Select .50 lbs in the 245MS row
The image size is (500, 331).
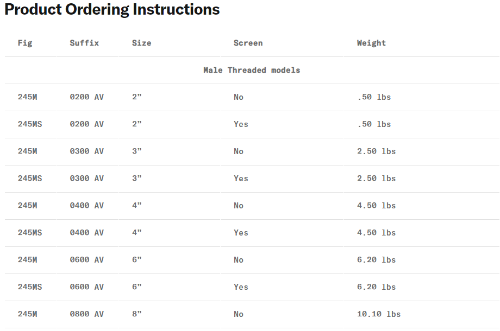(374, 124)
